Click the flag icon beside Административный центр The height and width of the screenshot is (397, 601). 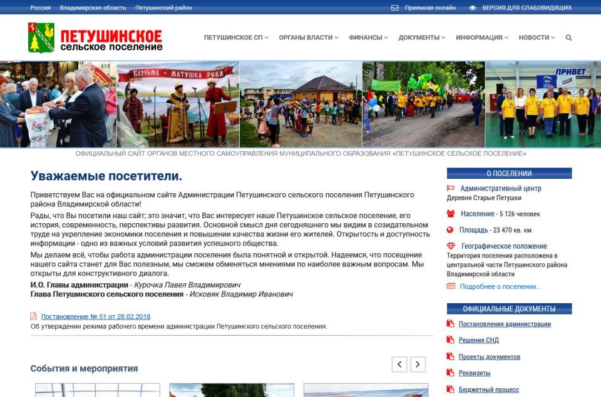point(451,188)
